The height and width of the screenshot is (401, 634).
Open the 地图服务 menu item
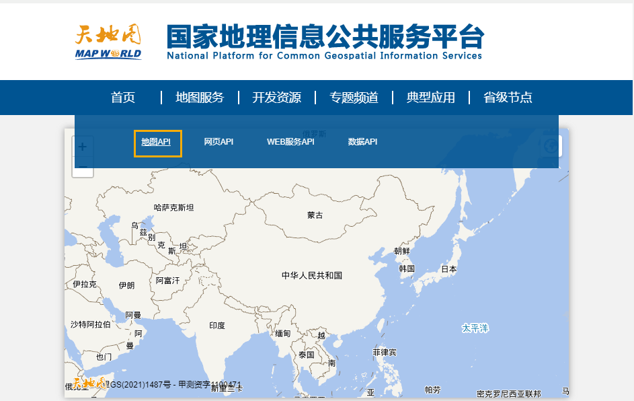(200, 98)
